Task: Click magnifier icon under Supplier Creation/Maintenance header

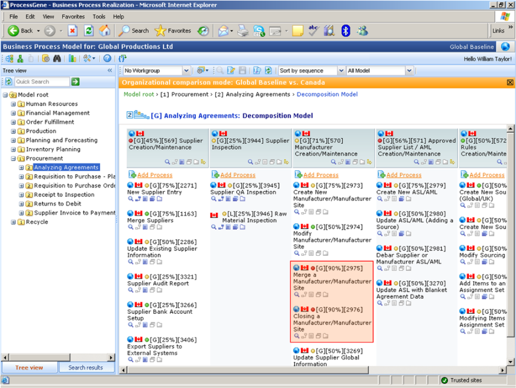Action: tap(167, 162)
